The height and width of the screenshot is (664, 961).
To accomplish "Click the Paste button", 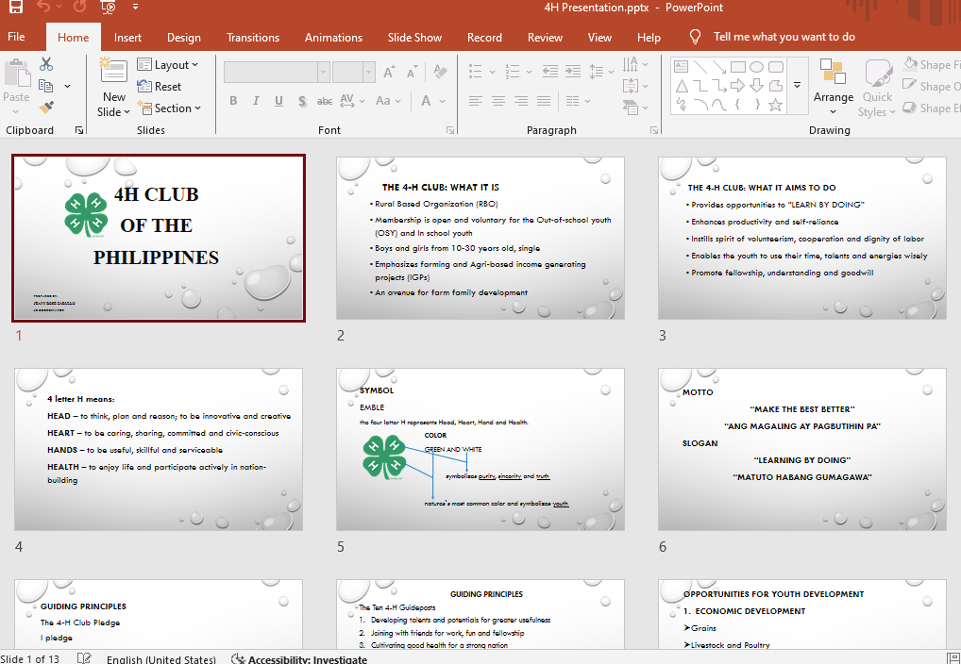I will 17,88.
